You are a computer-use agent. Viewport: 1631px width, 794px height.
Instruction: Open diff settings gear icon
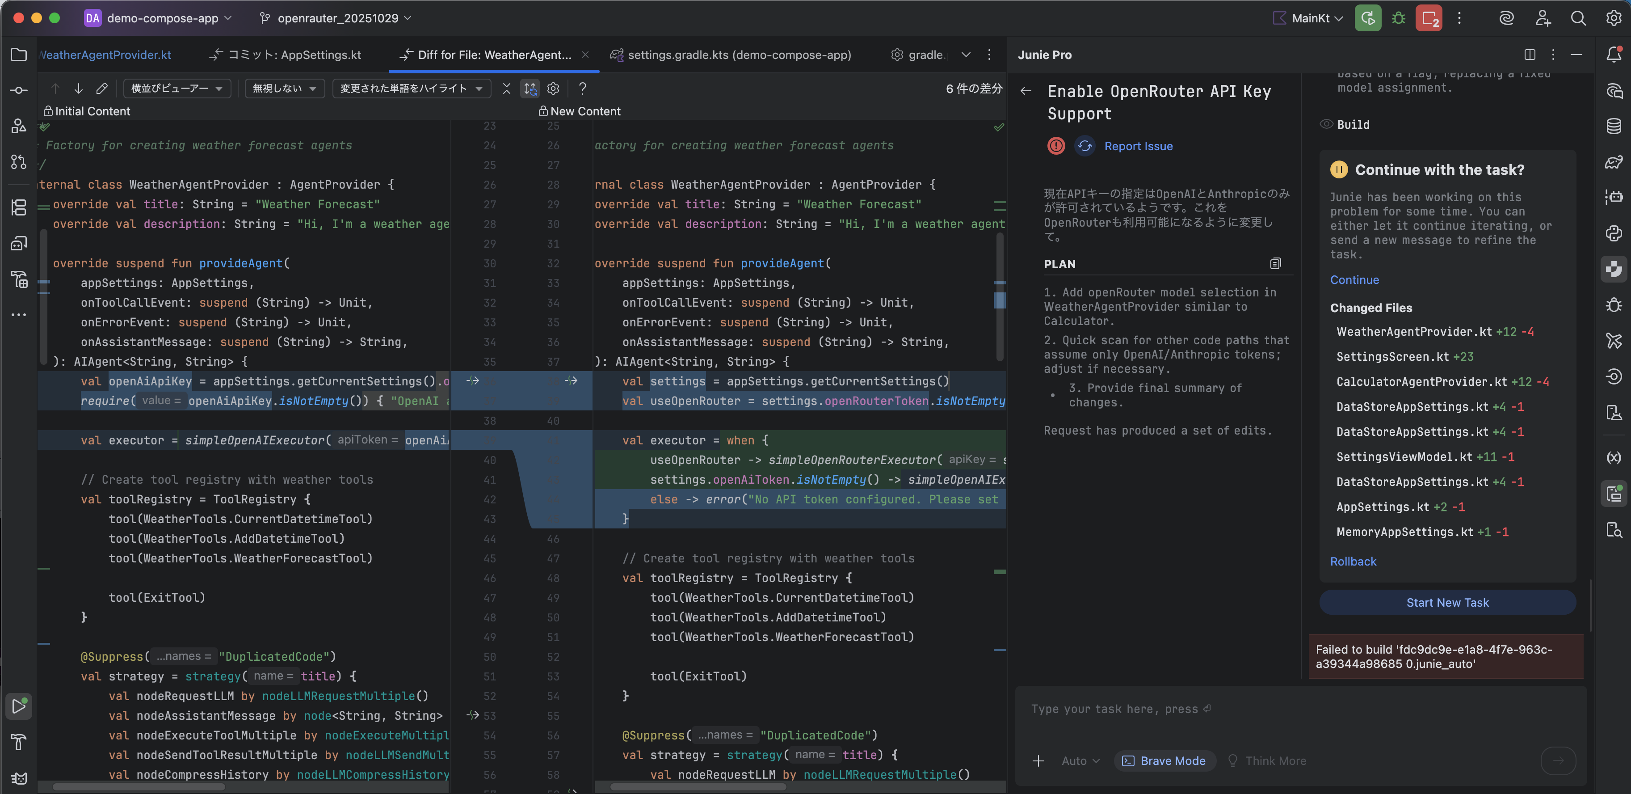[553, 89]
